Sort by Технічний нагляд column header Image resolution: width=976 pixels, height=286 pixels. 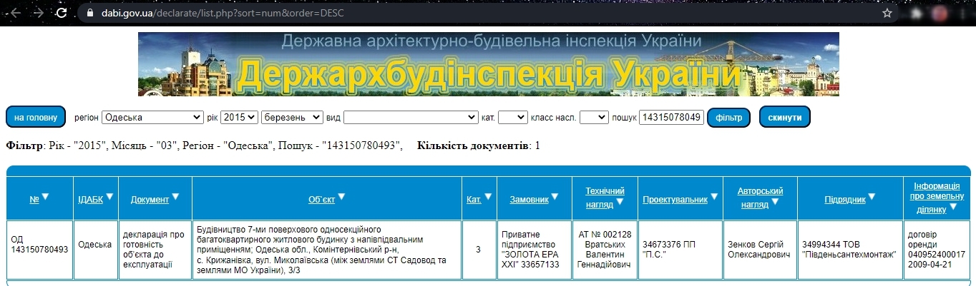(x=605, y=198)
